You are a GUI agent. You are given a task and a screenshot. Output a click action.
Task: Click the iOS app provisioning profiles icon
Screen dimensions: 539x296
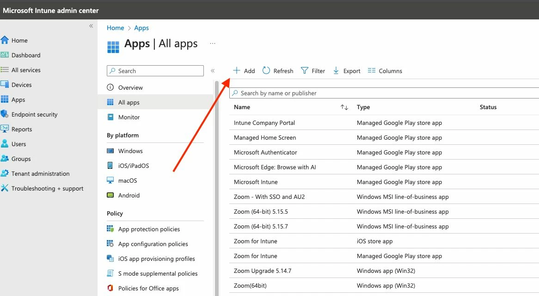(110, 258)
